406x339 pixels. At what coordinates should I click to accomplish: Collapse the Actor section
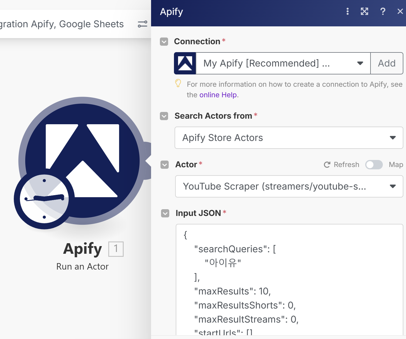coord(165,165)
